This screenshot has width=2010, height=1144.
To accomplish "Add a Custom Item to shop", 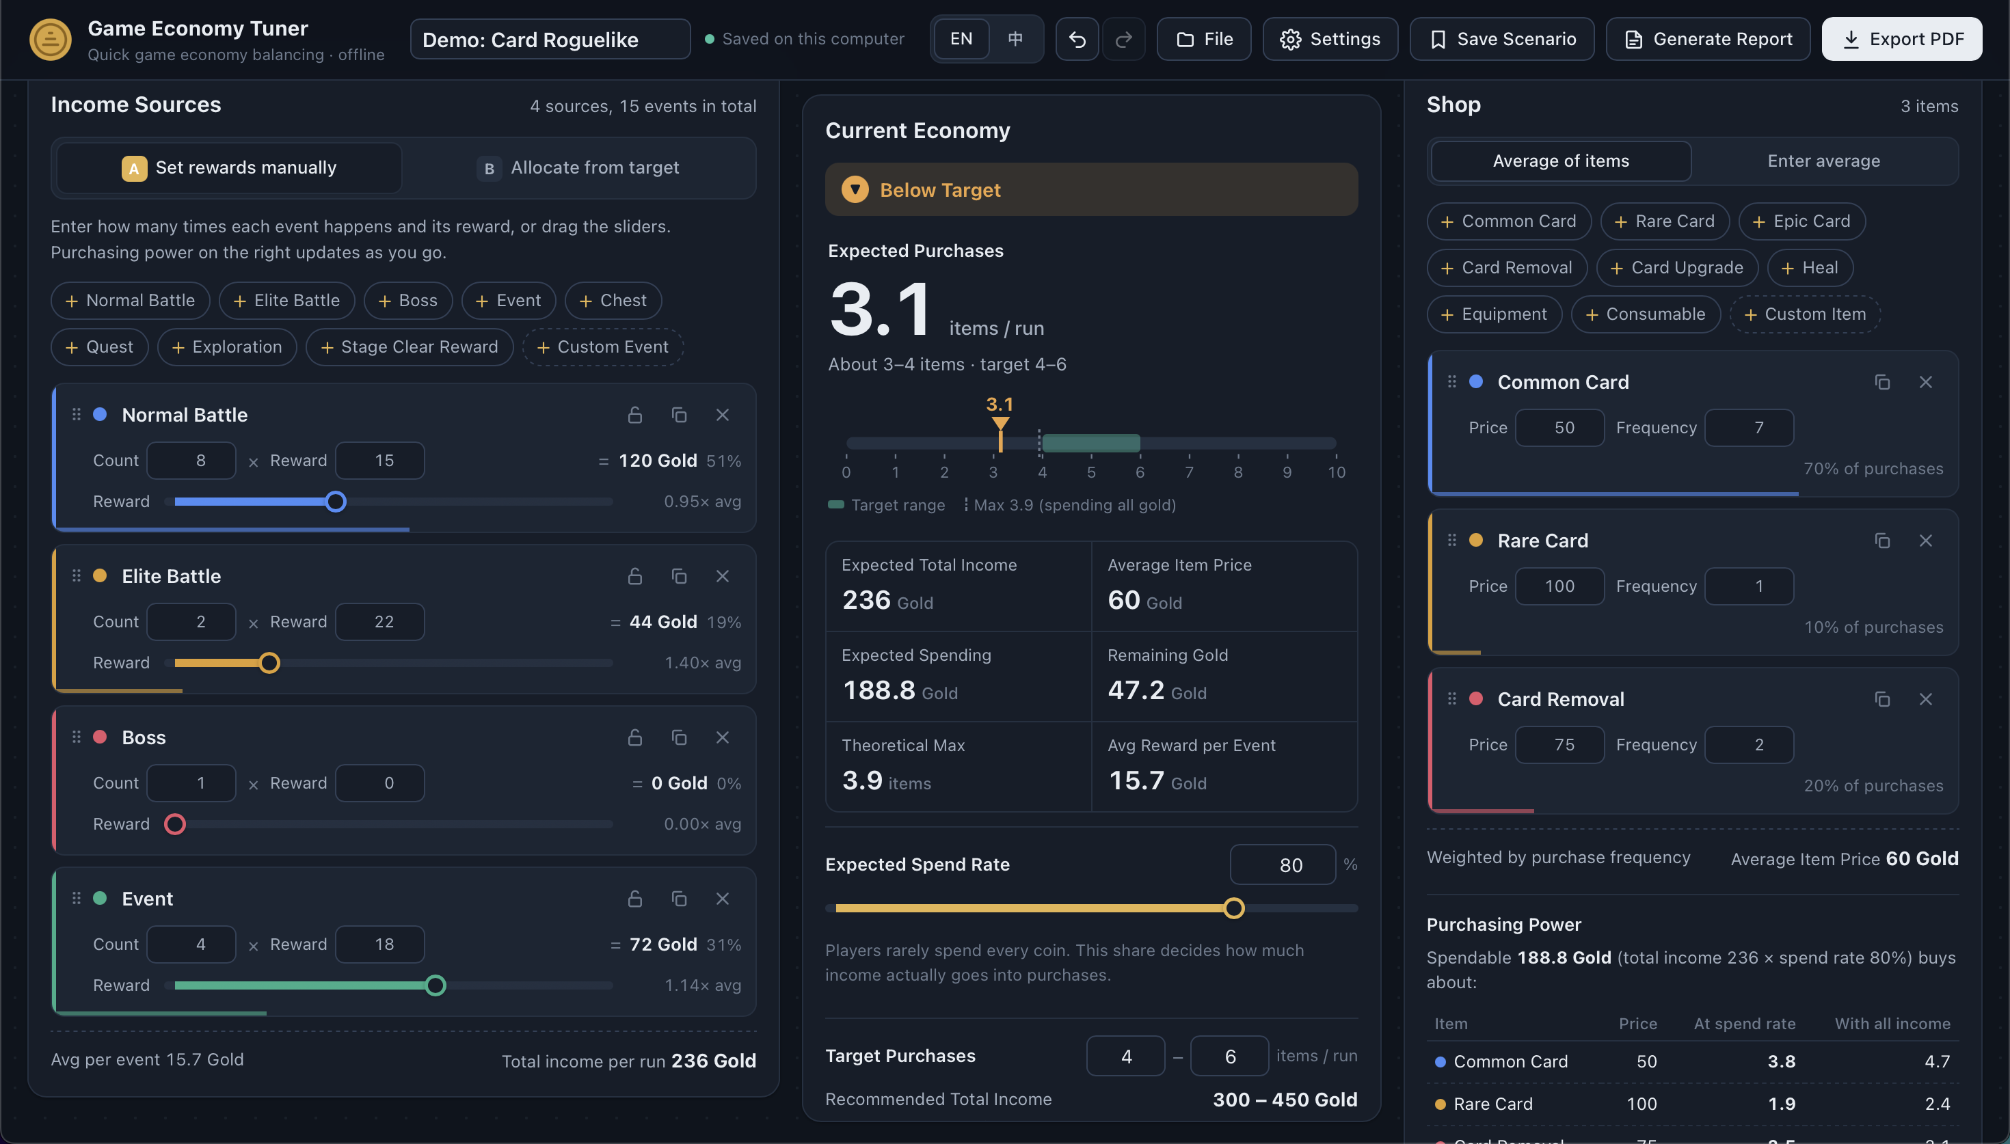I will (x=1805, y=314).
